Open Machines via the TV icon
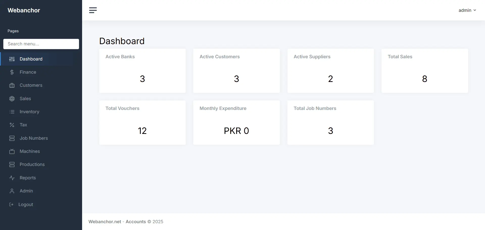This screenshot has height=230, width=485. click(x=12, y=151)
